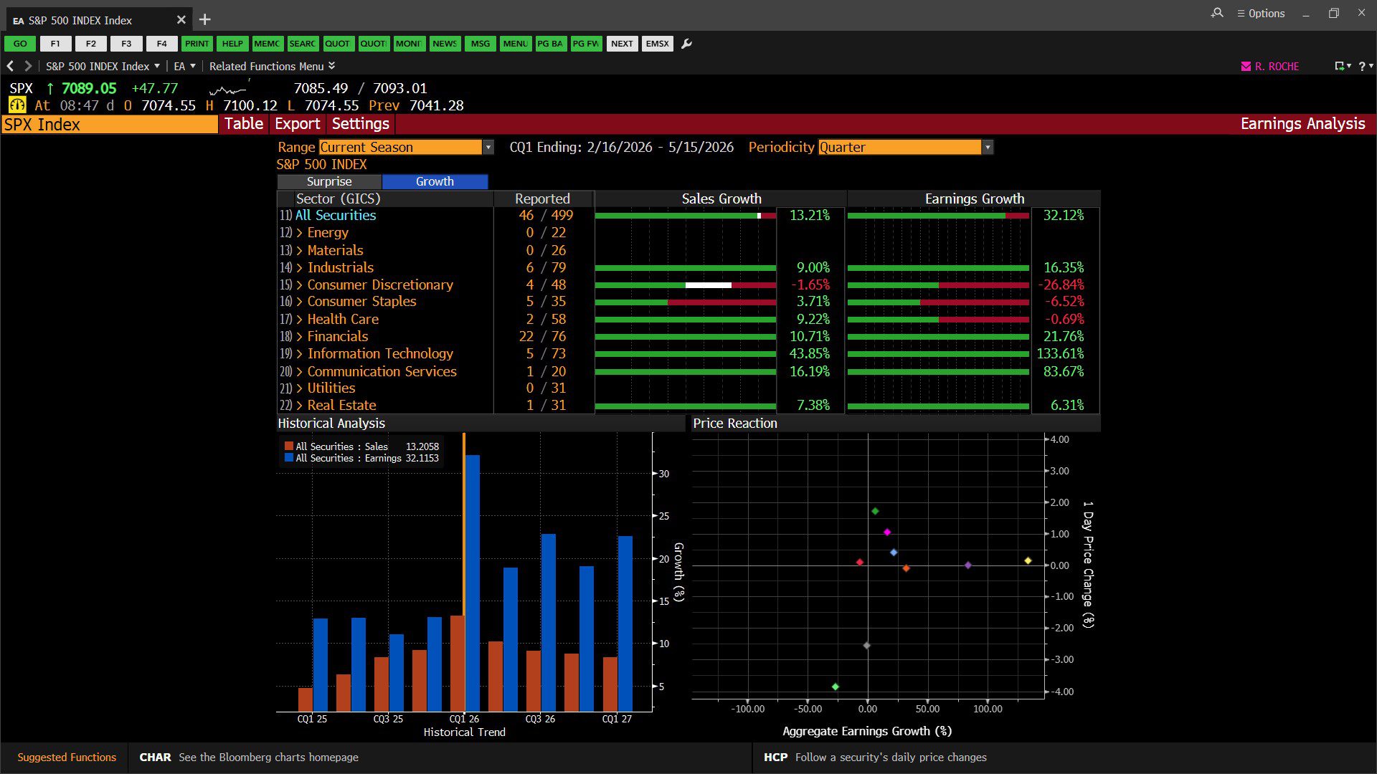This screenshot has height=774, width=1377.
Task: Open the Export menu
Action: [297, 124]
